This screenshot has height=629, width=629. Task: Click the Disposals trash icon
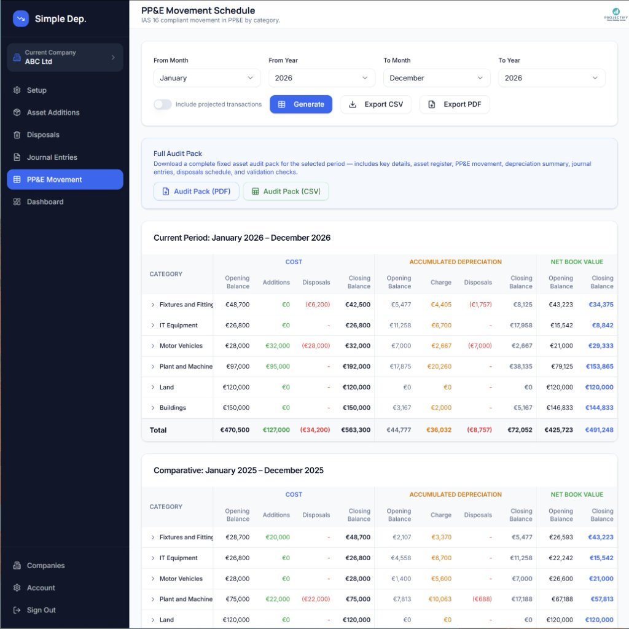pyautogui.click(x=17, y=135)
